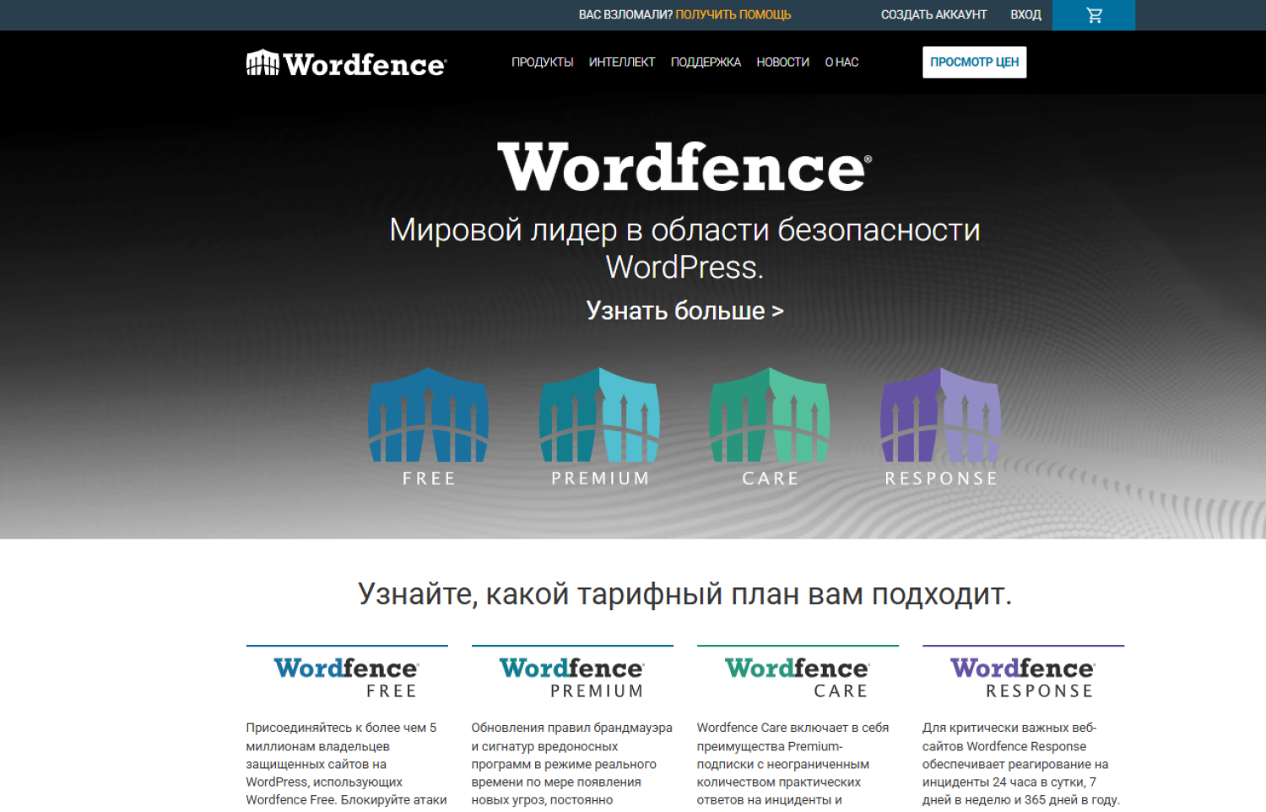Open the Продукты menu
This screenshot has width=1266, height=812.
[542, 62]
